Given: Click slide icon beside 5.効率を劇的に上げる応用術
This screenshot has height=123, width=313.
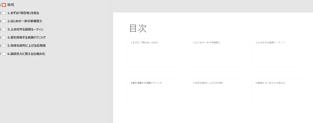Looking at the screenshot, I should (4, 46).
